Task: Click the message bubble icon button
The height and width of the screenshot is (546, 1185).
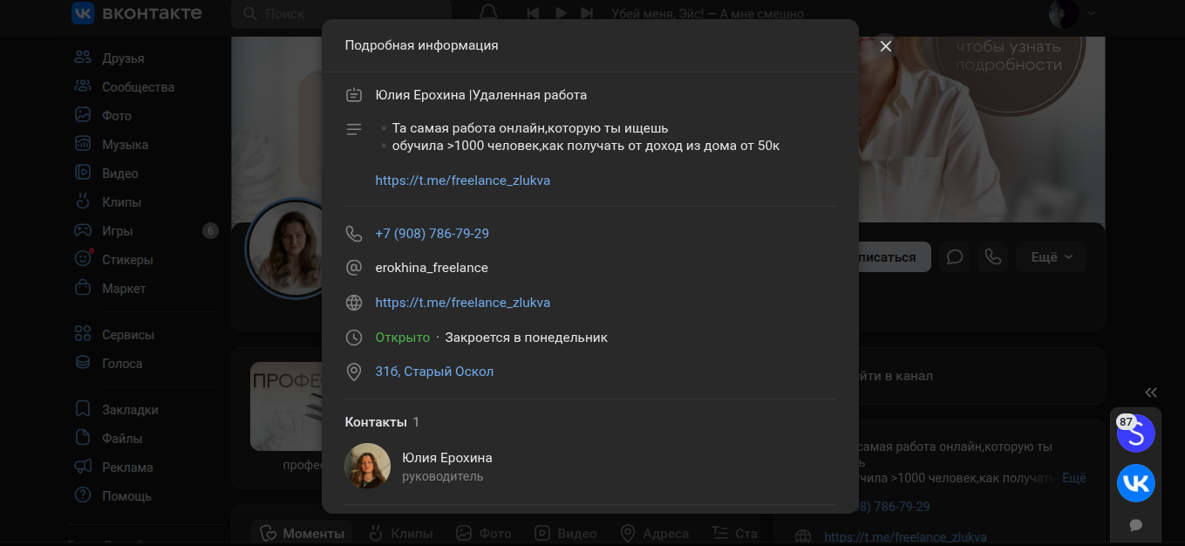Action: coord(955,257)
